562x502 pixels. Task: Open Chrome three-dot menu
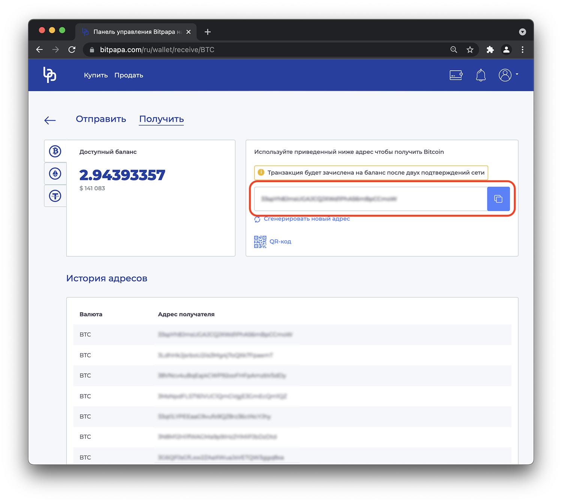pos(523,50)
